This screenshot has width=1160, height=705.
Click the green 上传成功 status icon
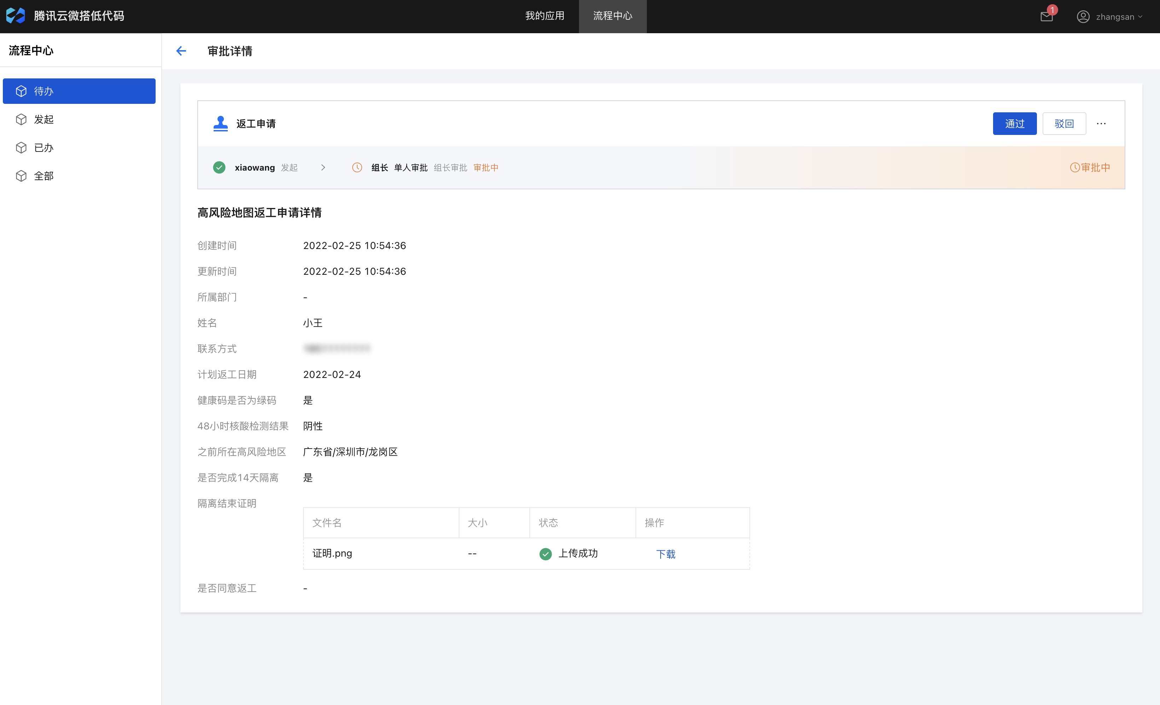[x=545, y=553]
